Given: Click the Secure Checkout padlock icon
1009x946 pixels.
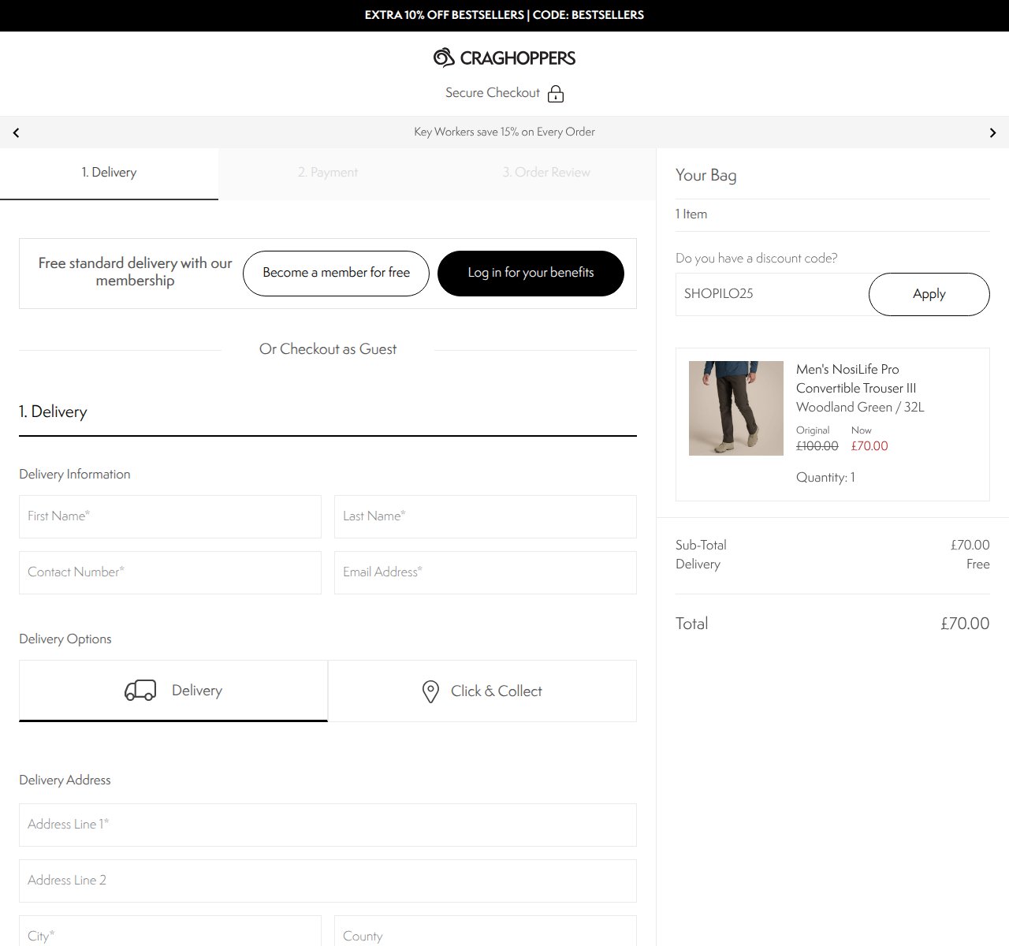Looking at the screenshot, I should [x=556, y=94].
